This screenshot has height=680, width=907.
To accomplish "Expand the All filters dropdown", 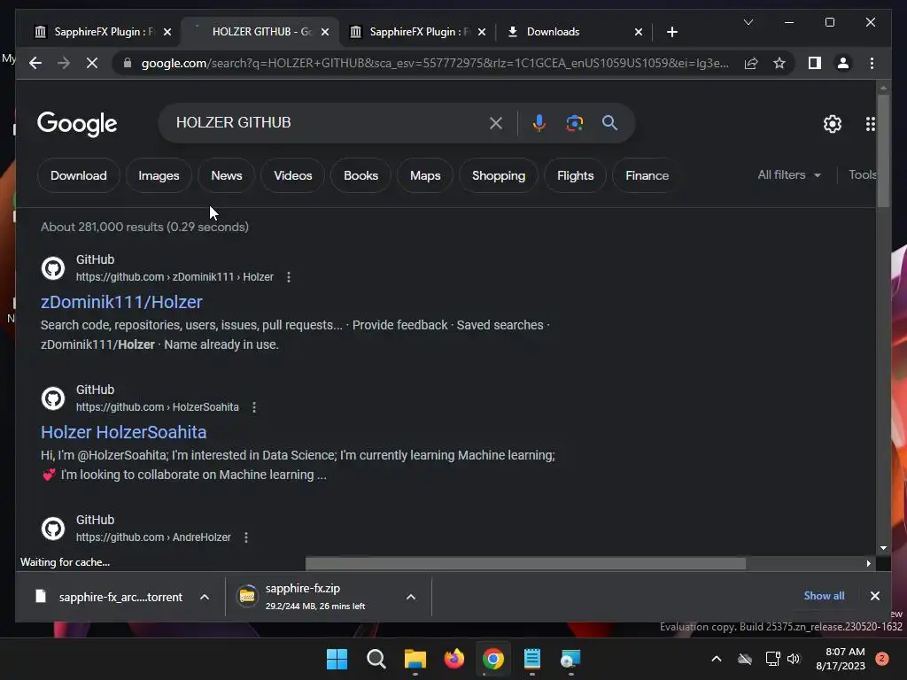I will [789, 174].
